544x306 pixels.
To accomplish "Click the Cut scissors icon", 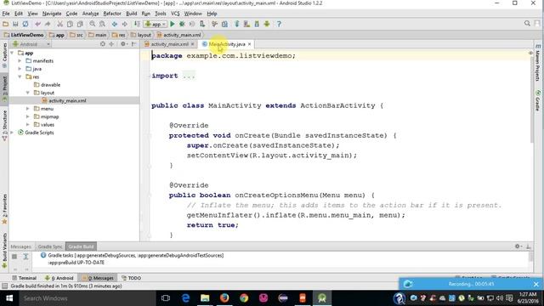I will (60, 24).
